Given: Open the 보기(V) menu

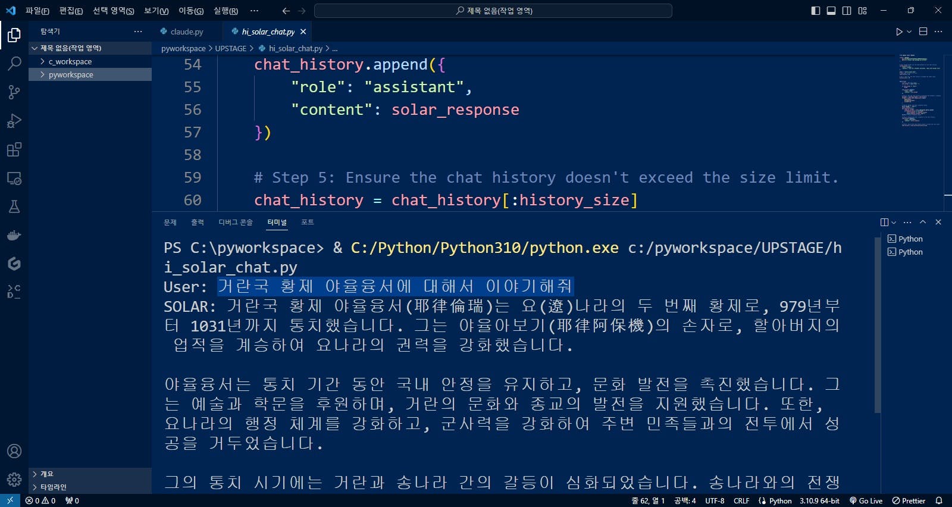Looking at the screenshot, I should point(156,11).
